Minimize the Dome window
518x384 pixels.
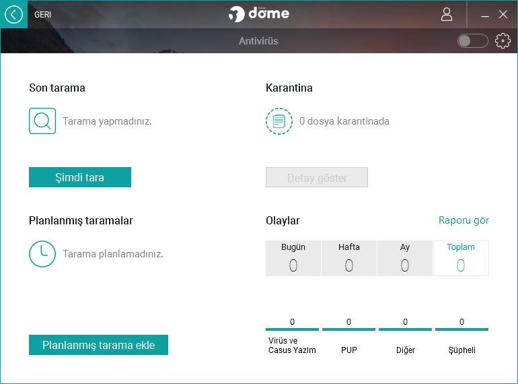point(485,15)
